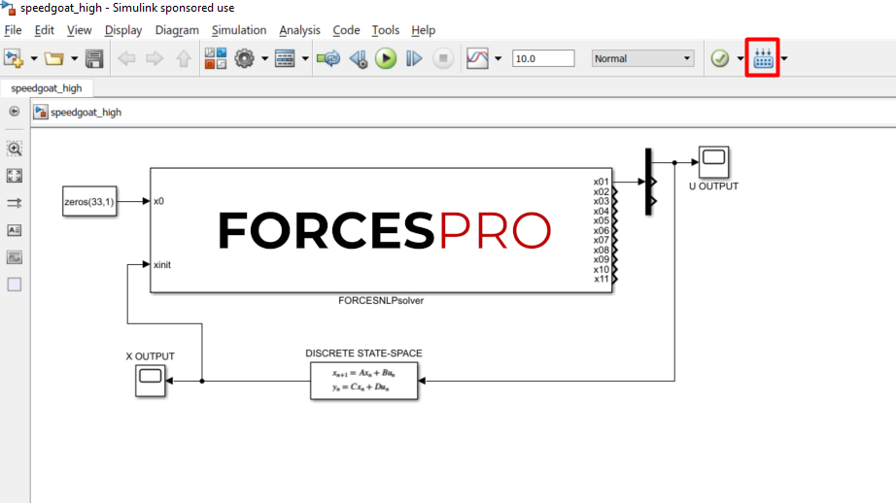Toggle the Hide/Show Model Browser arrow button
Viewport: 896px width, 503px height.
coord(15,112)
